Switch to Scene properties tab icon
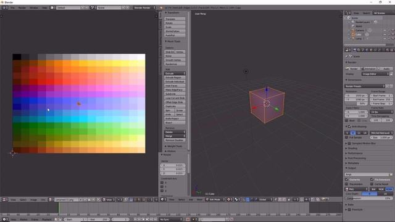The height and width of the screenshot is (222, 395). point(363,50)
